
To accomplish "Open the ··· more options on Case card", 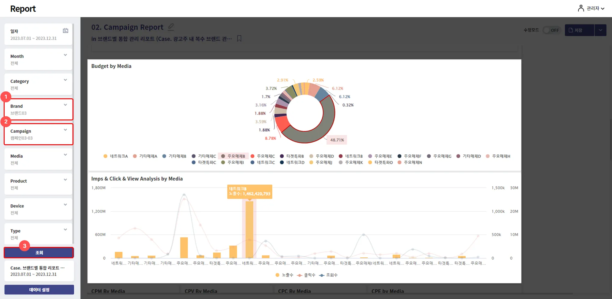I will 62,268.
